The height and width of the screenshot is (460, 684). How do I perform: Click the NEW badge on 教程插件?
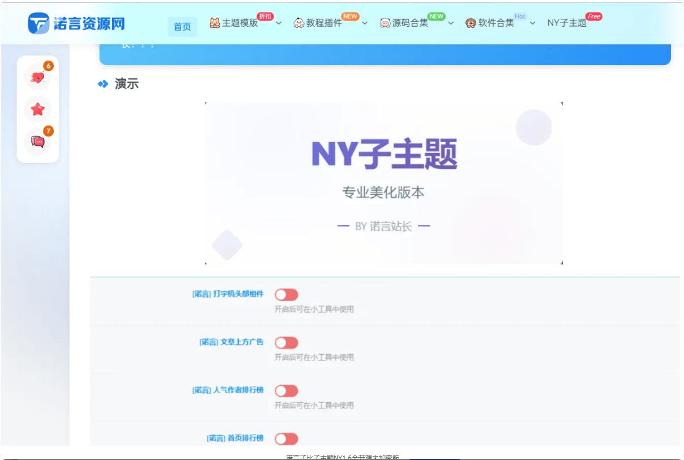pos(350,16)
